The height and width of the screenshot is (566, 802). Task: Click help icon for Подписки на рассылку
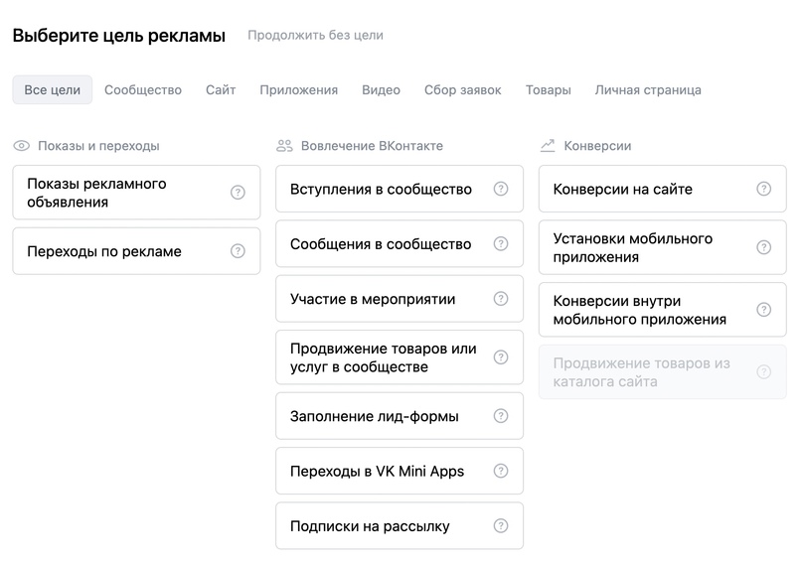tap(501, 525)
